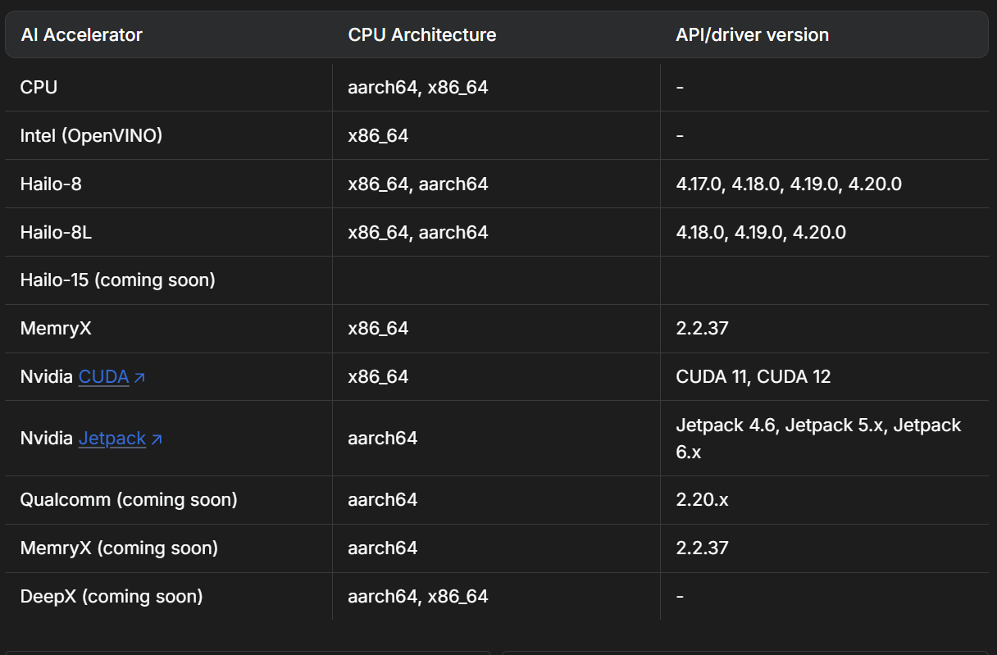Open the CUDA hyperlink
This screenshot has width=997, height=655.
click(103, 377)
